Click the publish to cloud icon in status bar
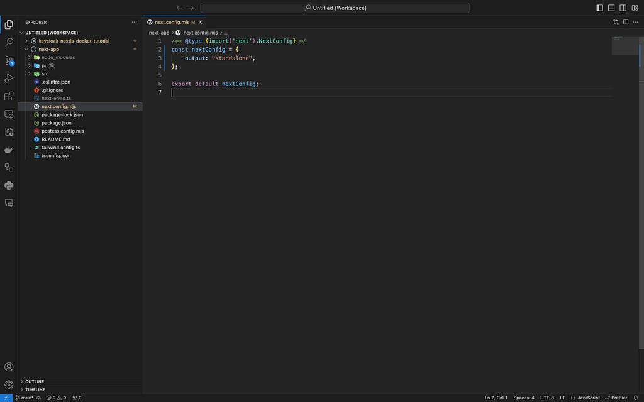644x402 pixels. tap(38, 398)
